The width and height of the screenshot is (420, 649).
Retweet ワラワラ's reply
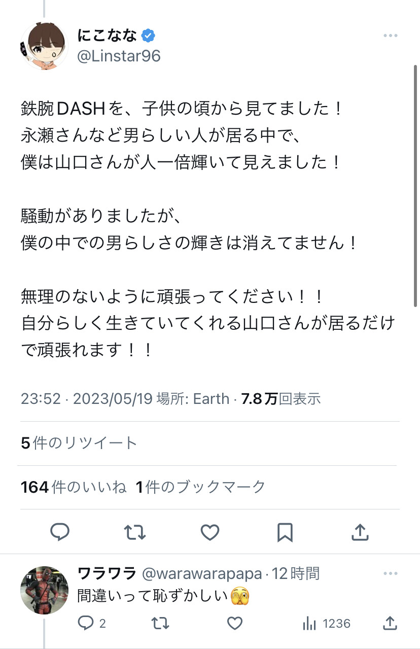coord(160,623)
